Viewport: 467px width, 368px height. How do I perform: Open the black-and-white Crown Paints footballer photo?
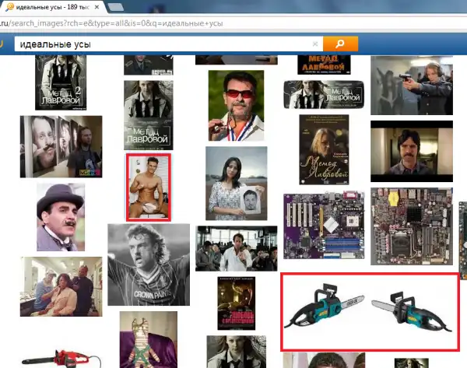149,265
